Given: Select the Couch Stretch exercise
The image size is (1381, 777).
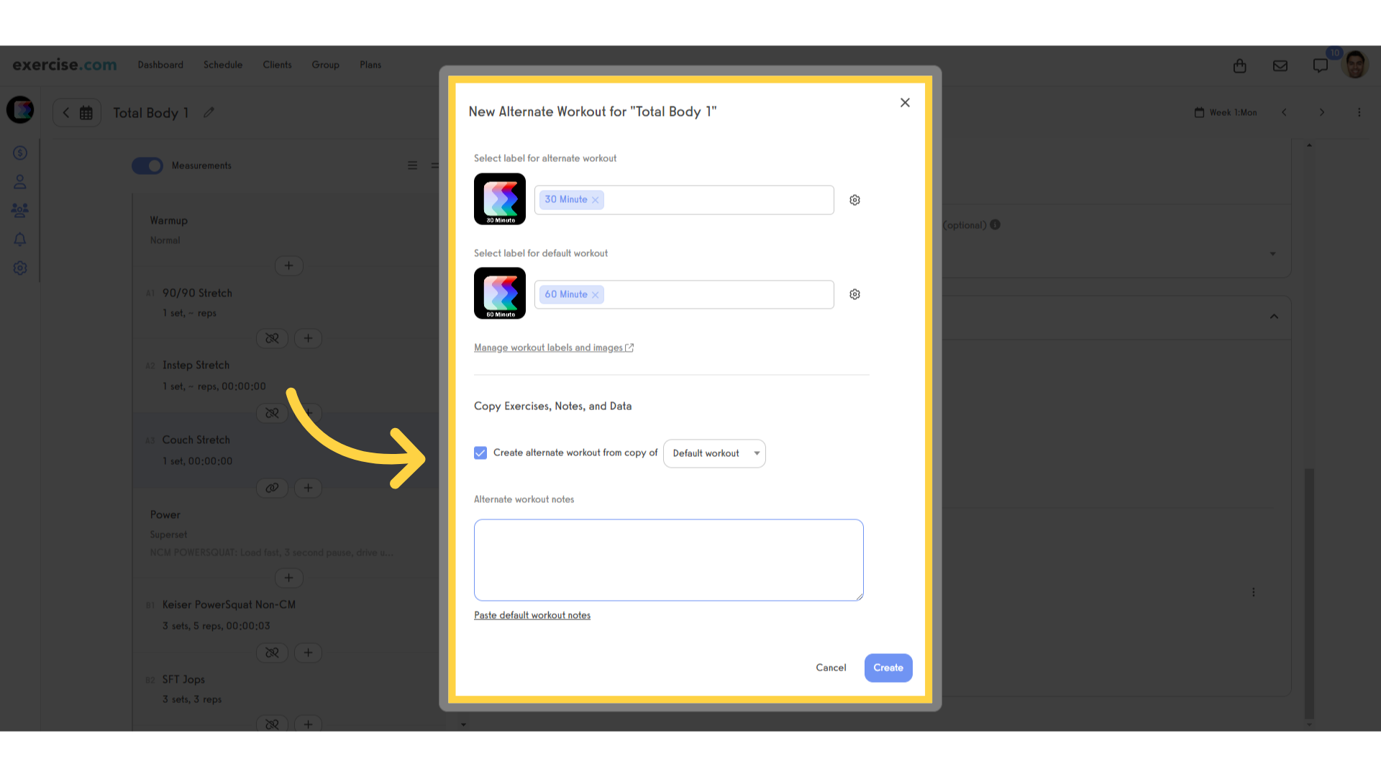Looking at the screenshot, I should point(196,440).
